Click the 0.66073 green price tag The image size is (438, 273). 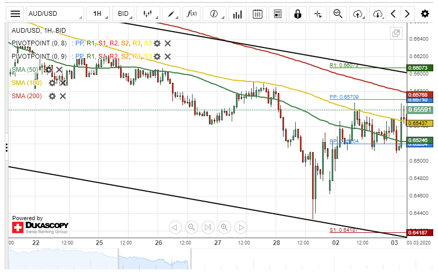point(420,68)
